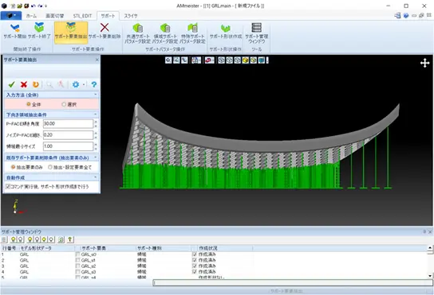The width and height of the screenshot is (434, 295).
Task: Click the サポート形状作成 ribbon icon
Action: (226, 31)
